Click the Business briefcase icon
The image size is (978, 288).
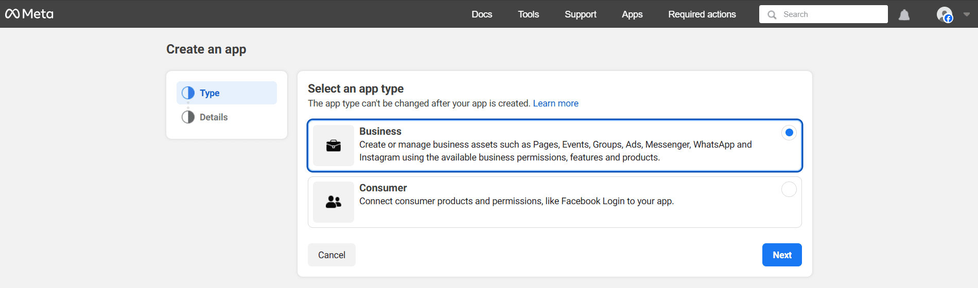pos(334,146)
